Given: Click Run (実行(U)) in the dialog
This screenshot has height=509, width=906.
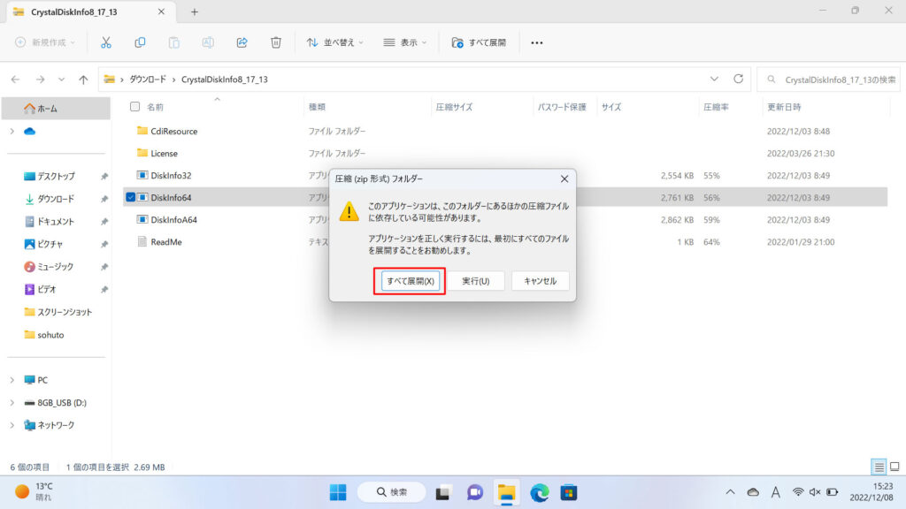Looking at the screenshot, I should click(x=475, y=281).
